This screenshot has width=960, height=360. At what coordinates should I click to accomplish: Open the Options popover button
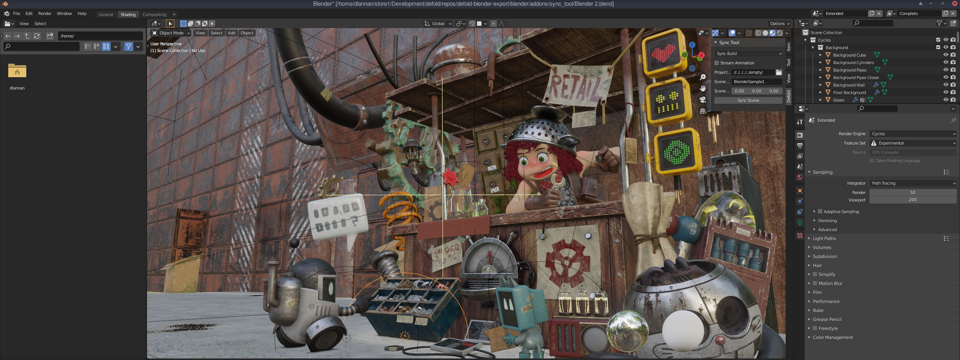click(780, 24)
